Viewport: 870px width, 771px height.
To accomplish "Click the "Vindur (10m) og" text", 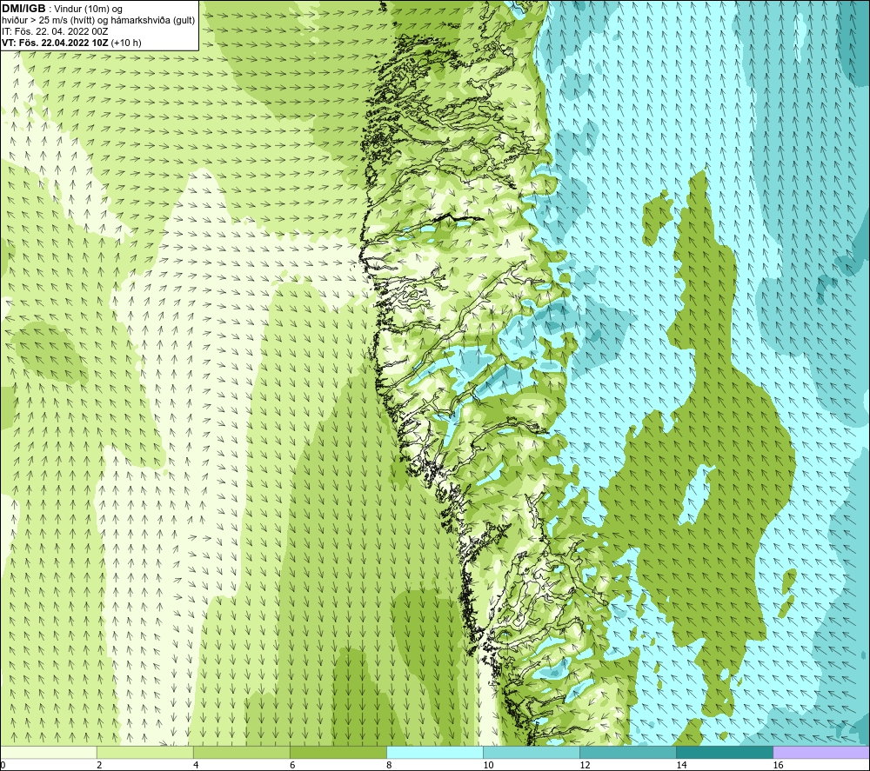I will pos(89,10).
